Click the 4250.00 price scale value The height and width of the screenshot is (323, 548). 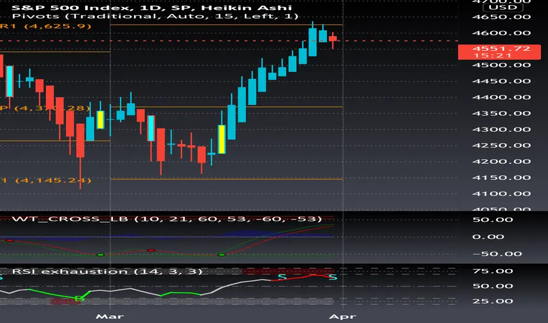[501, 145]
